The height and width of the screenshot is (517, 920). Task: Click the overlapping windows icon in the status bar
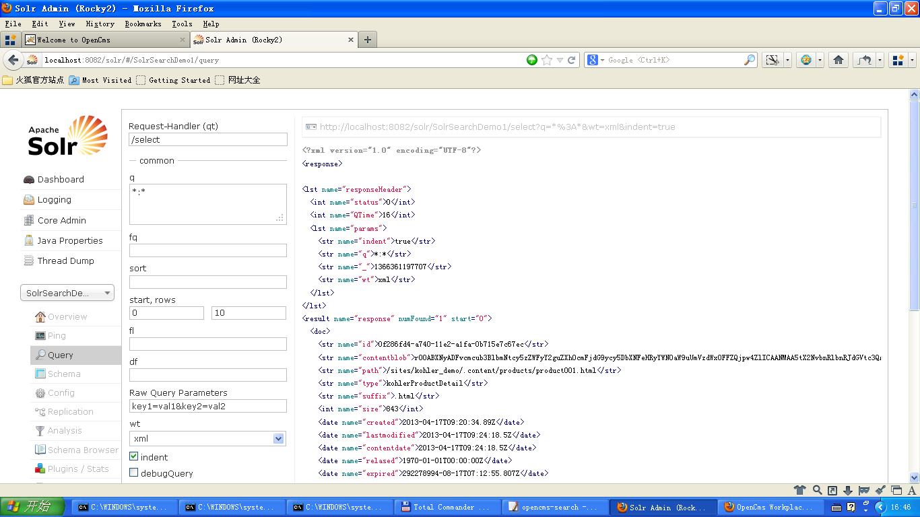coord(896,490)
